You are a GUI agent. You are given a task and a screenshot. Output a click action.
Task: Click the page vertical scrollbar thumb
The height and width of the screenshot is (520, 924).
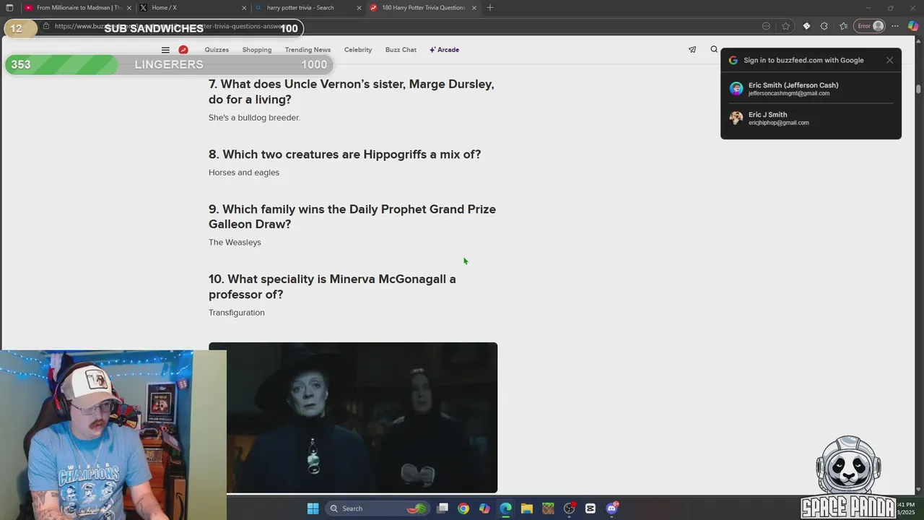pyautogui.click(x=919, y=90)
